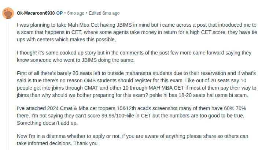Click the closing words 'Thank you'
The width and height of the screenshot is (262, 150).
[x=85, y=143]
